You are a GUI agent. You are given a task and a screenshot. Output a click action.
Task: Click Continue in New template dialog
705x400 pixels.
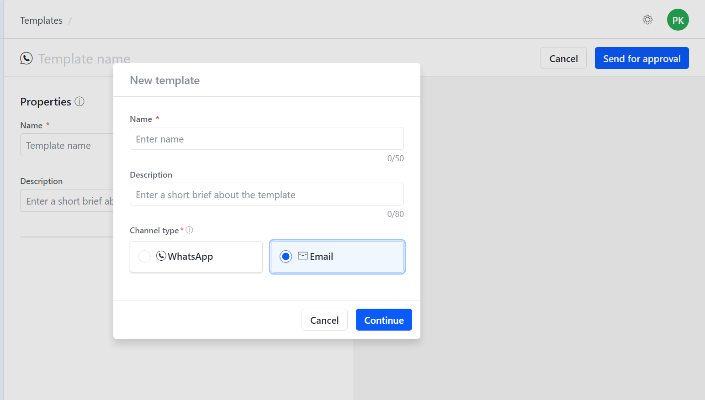tap(384, 320)
